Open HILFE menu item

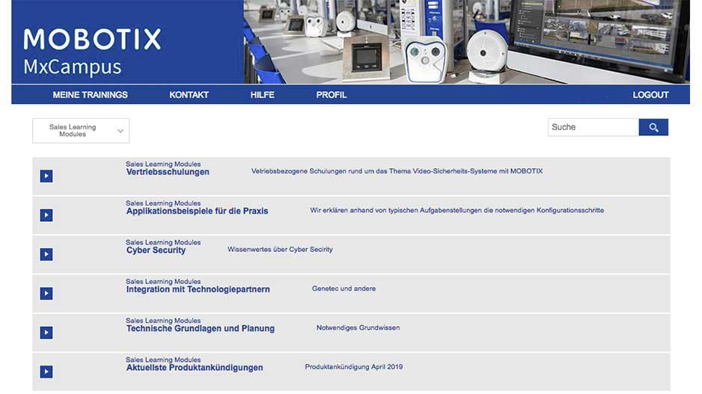pos(263,95)
